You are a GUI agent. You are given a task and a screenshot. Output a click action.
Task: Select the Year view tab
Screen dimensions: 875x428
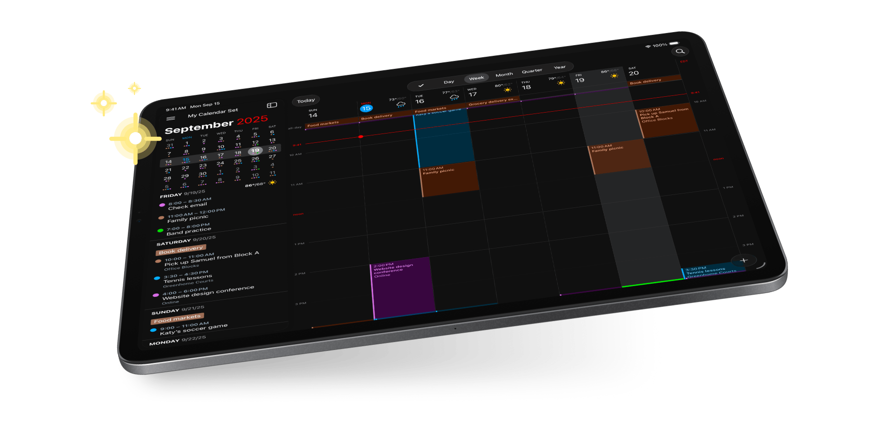pos(560,67)
